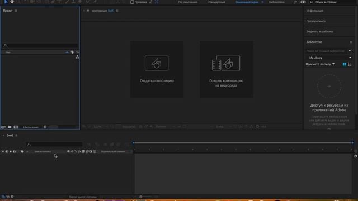Click the Имя источника column header
Image resolution: width=358 pixels, height=201 pixels.
pos(43,151)
